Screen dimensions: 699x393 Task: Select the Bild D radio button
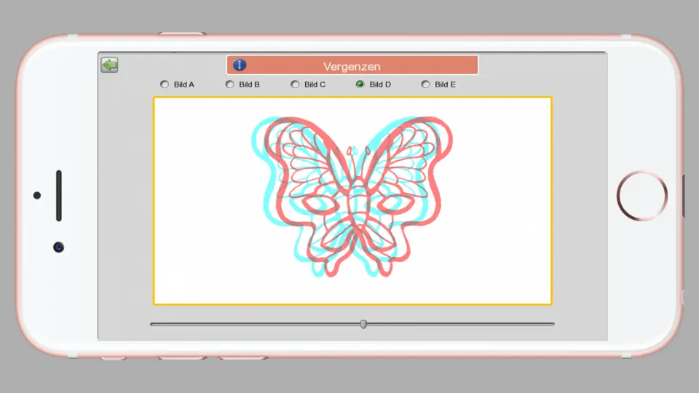point(360,84)
